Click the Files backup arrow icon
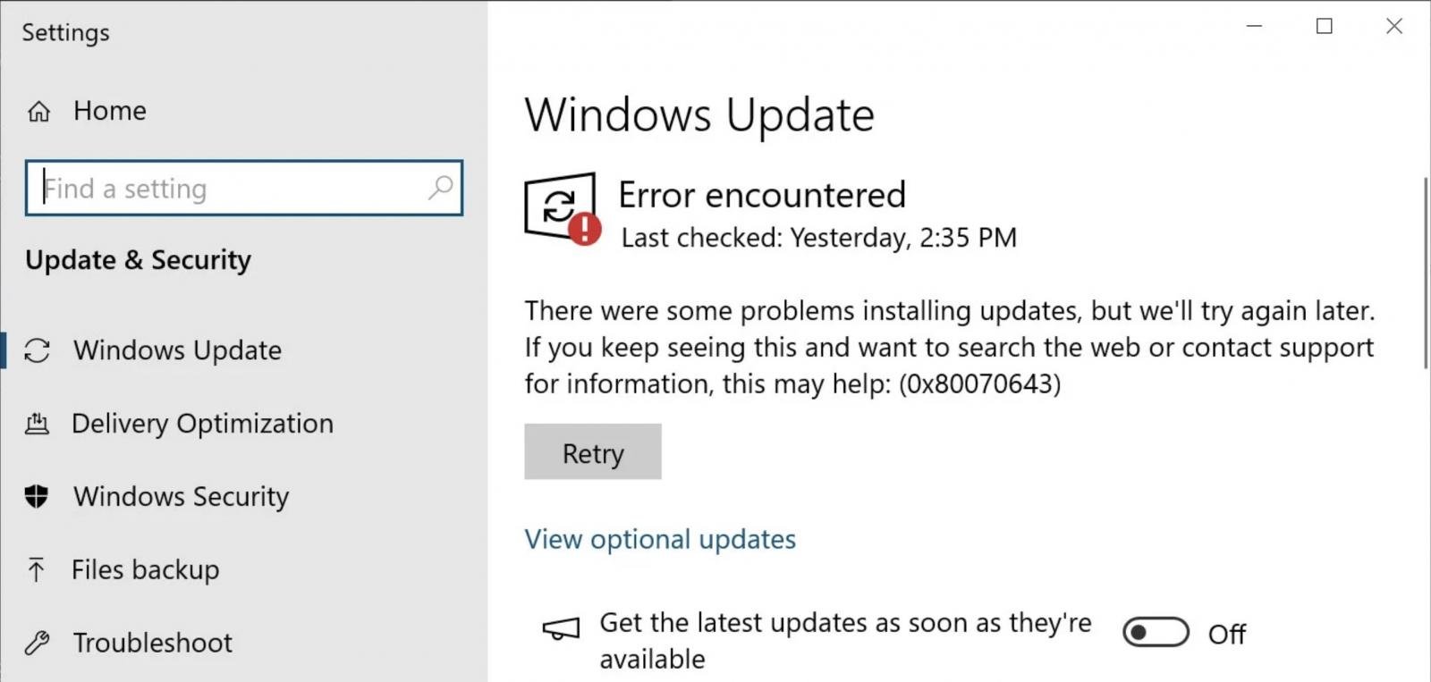 [36, 569]
